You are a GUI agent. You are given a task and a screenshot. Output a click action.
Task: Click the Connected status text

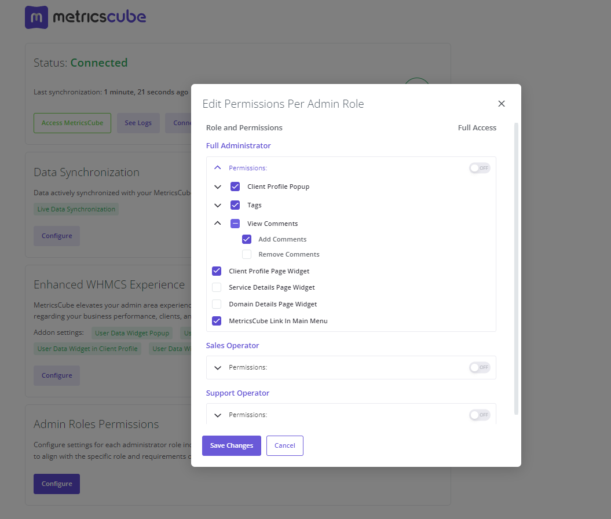coord(99,63)
